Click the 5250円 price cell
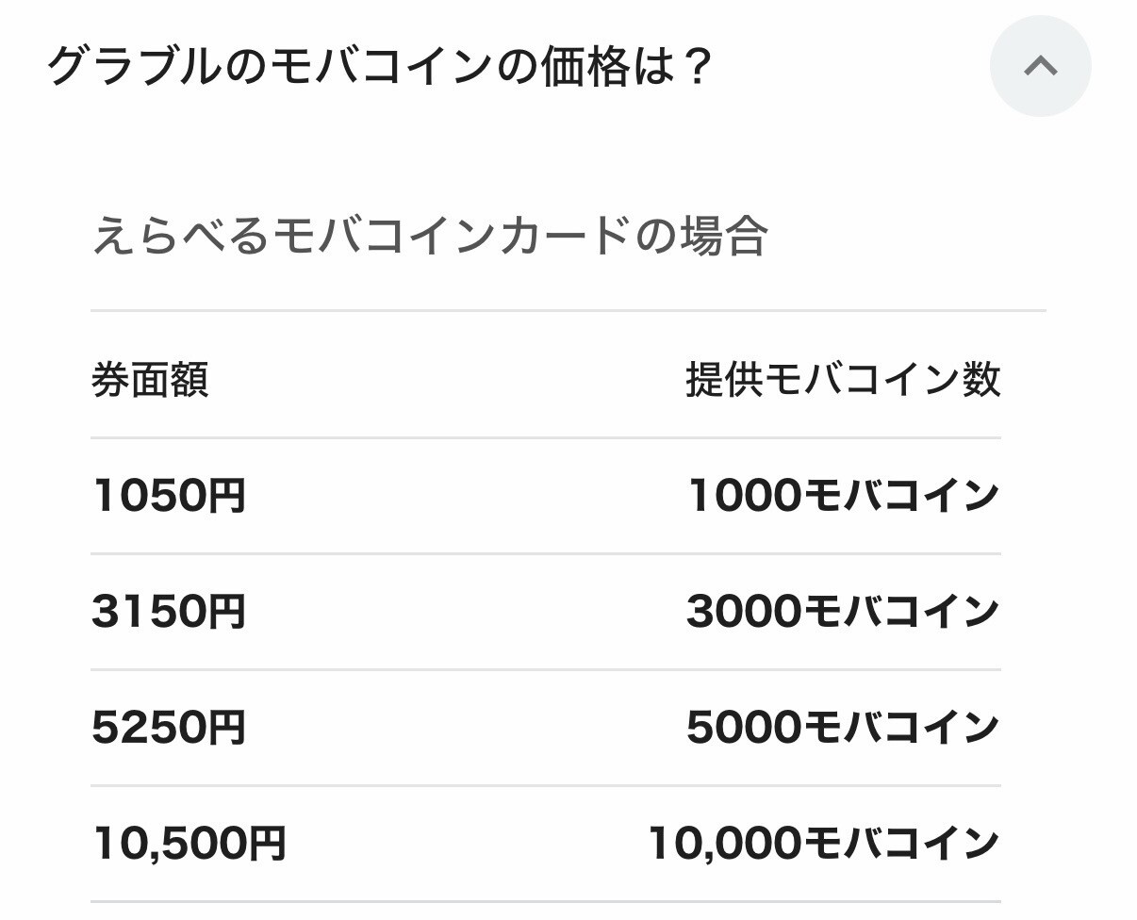This screenshot has width=1137, height=920. pyautogui.click(x=170, y=728)
